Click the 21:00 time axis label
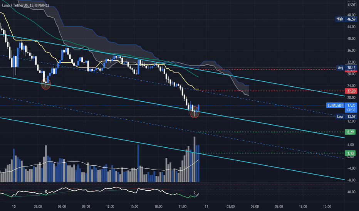Screen dimensions: 359x211 (x=182, y=206)
